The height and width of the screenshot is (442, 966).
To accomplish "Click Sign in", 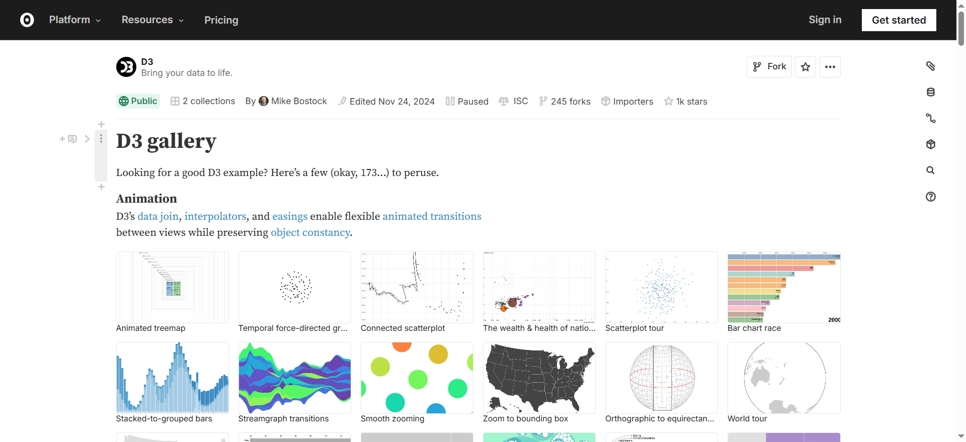I will [x=825, y=20].
